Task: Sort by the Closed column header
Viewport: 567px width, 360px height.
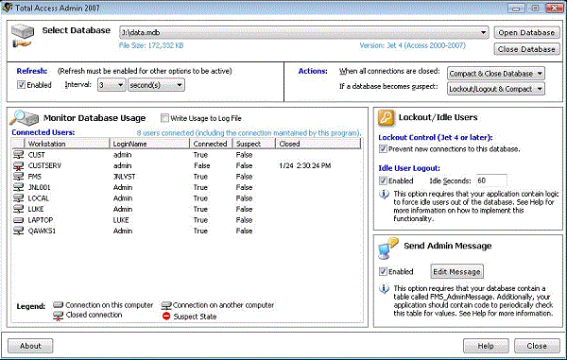Action: click(x=318, y=144)
